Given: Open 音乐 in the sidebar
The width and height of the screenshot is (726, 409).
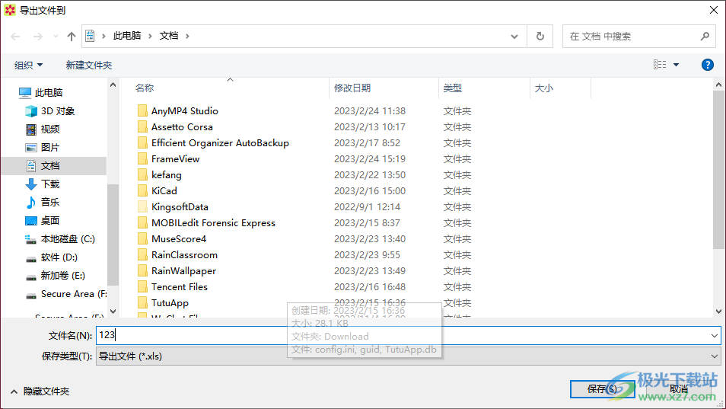Looking at the screenshot, I should coord(43,203).
